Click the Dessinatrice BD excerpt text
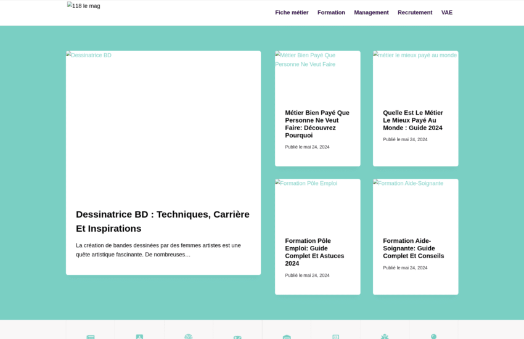Image resolution: width=524 pixels, height=339 pixels. click(x=158, y=250)
